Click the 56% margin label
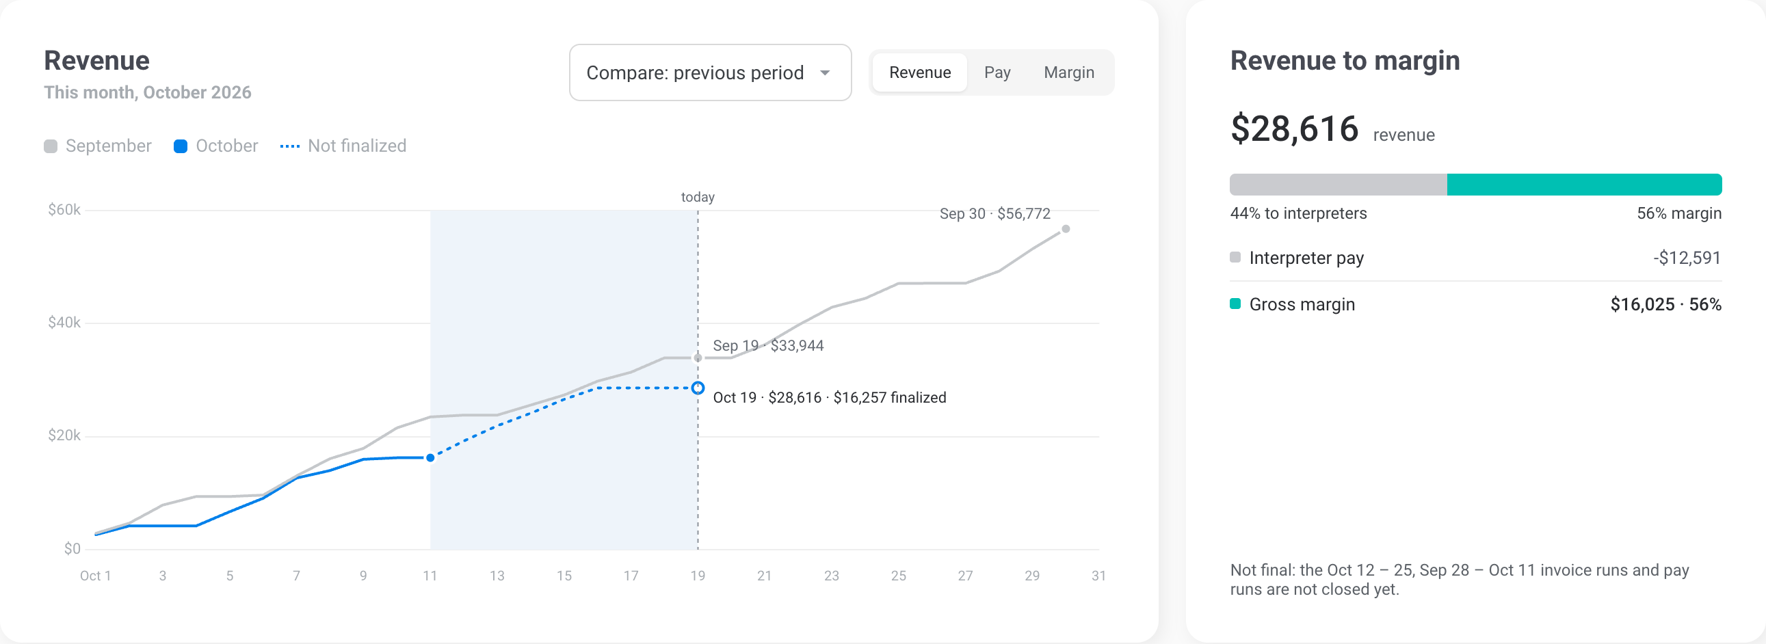 pyautogui.click(x=1679, y=213)
